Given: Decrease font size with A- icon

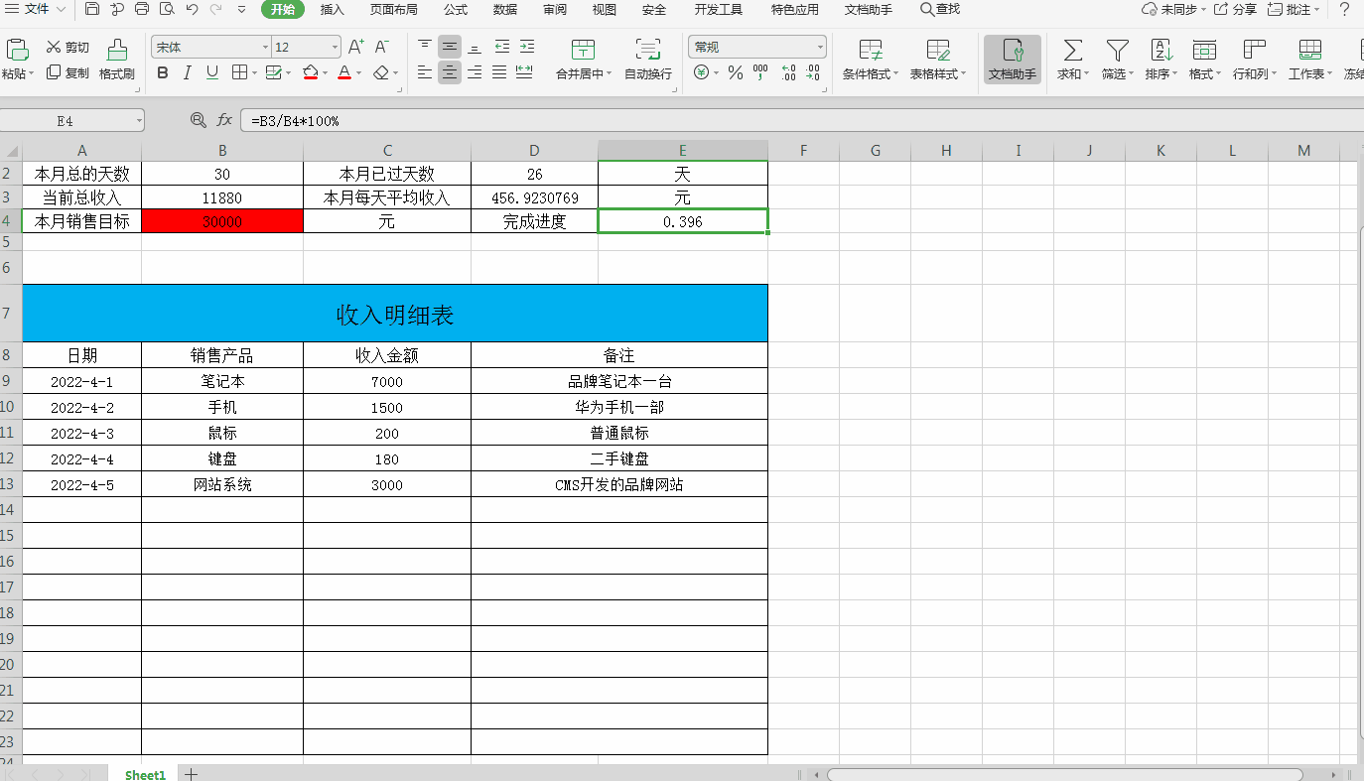Looking at the screenshot, I should 382,47.
